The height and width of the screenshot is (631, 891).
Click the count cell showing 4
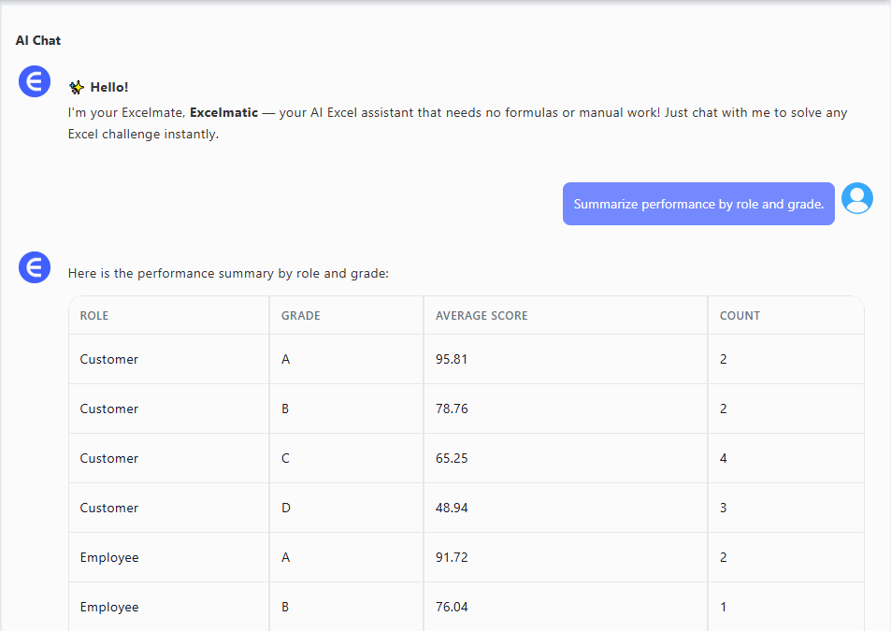coord(724,458)
